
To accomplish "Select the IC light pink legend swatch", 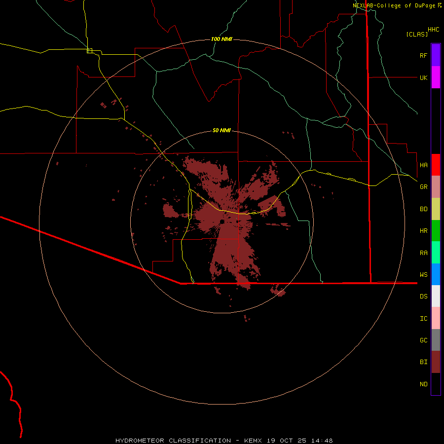I will 436,318.
